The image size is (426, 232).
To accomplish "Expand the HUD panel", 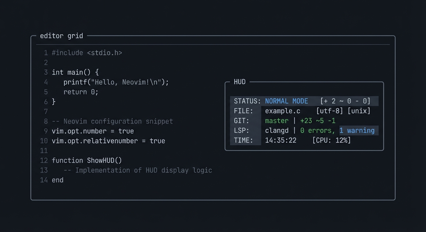I will 239,82.
